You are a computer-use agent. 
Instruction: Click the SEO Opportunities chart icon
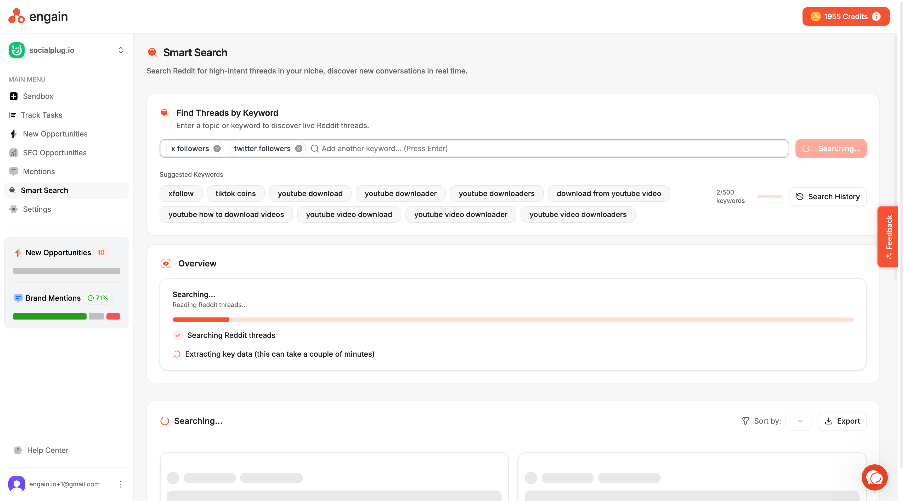[x=14, y=153]
